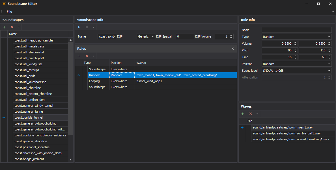This screenshot has width=336, height=170.
Task: Remove selected rule with the red X
Action: (87, 56)
